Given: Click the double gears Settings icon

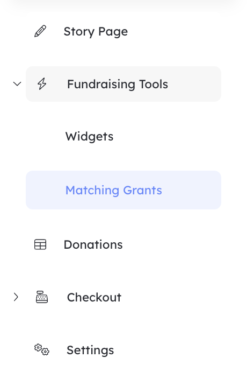Looking at the screenshot, I should [x=42, y=349].
